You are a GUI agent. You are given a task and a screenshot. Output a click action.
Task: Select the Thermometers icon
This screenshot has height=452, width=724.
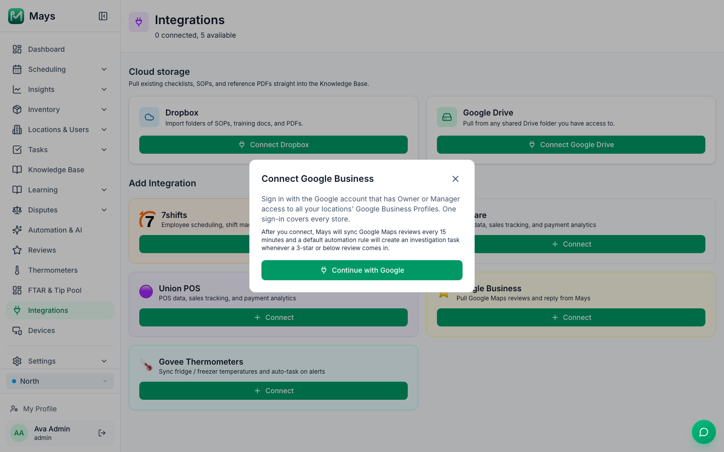point(17,270)
